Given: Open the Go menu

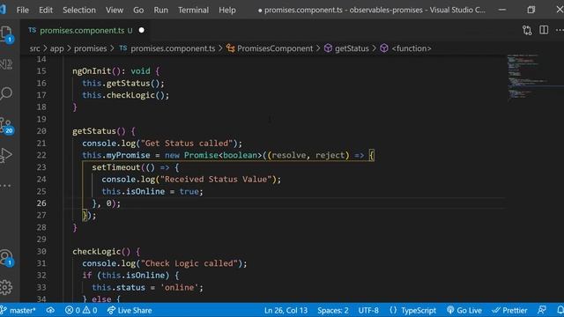Looking at the screenshot, I should coord(138,10).
